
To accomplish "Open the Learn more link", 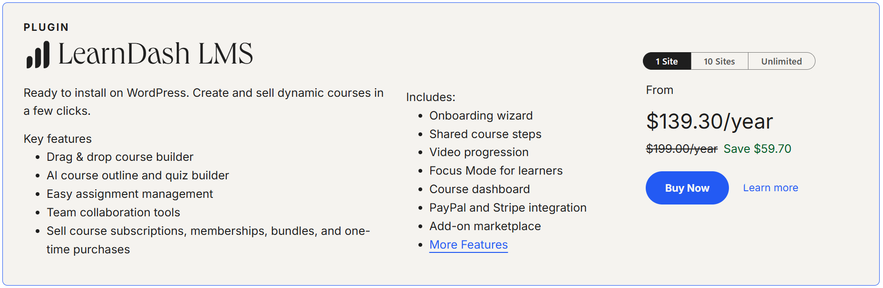I will (770, 187).
